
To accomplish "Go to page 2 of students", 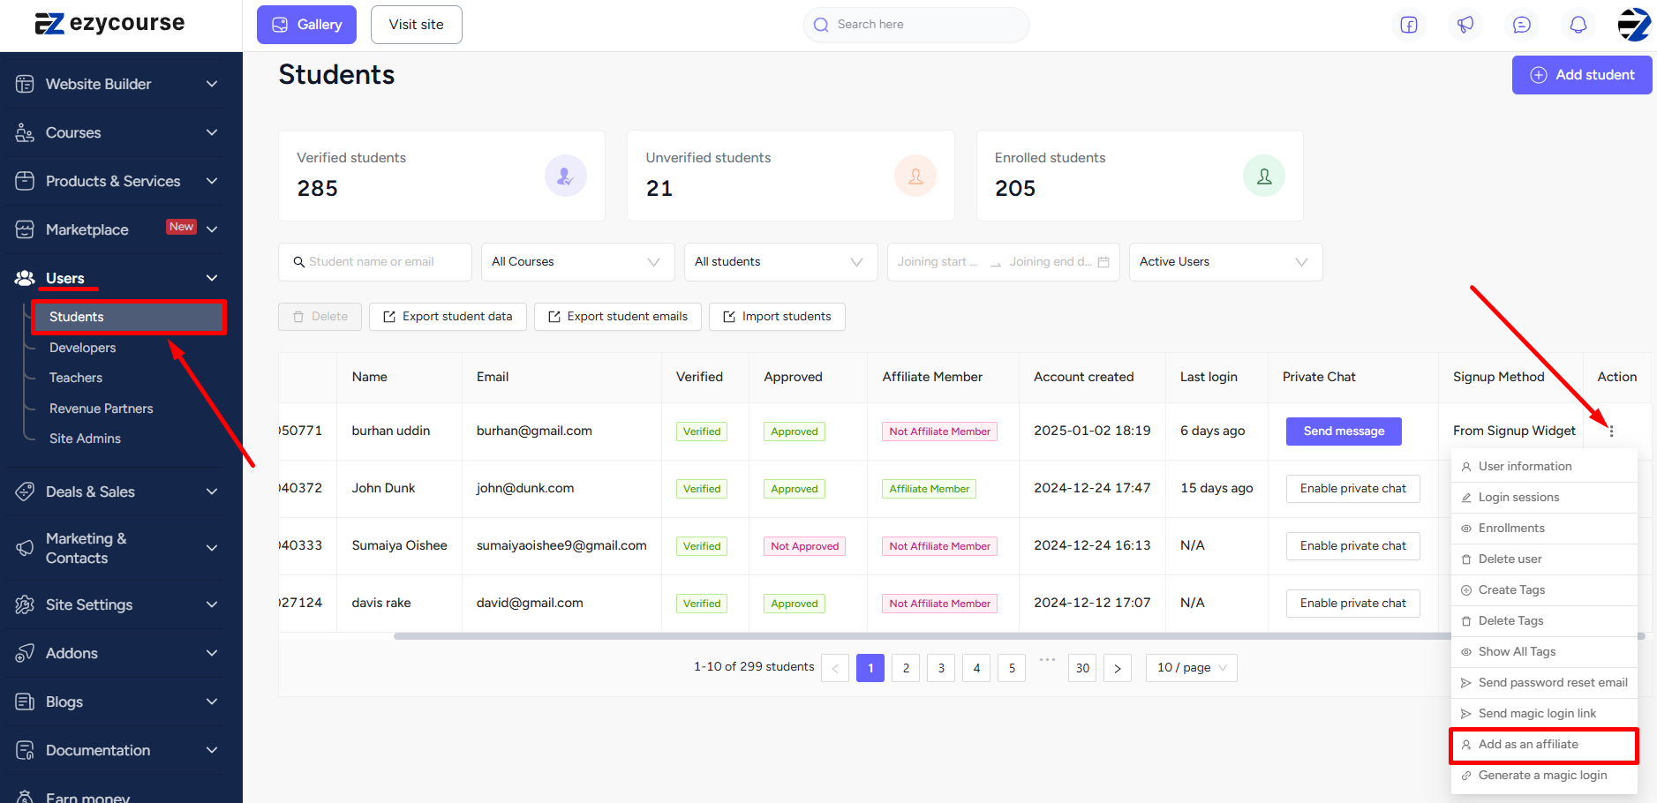I will 906,668.
